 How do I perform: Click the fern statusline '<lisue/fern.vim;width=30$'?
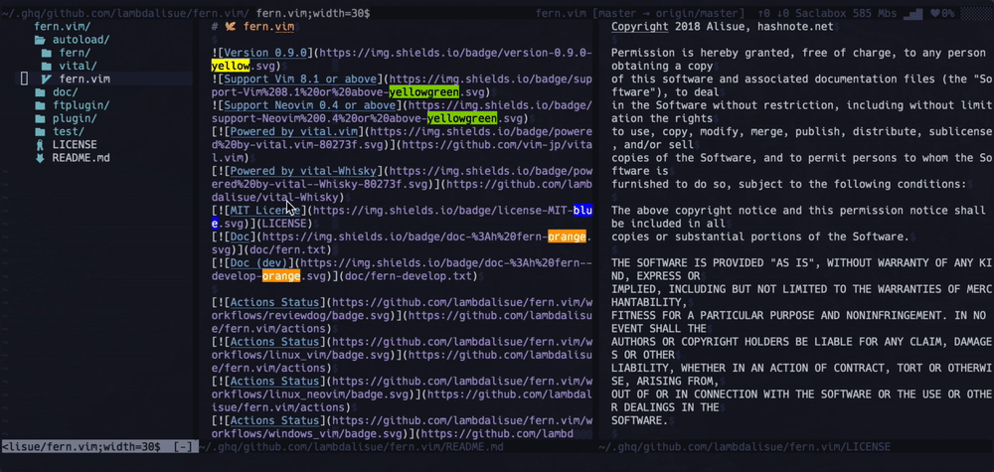coord(82,447)
